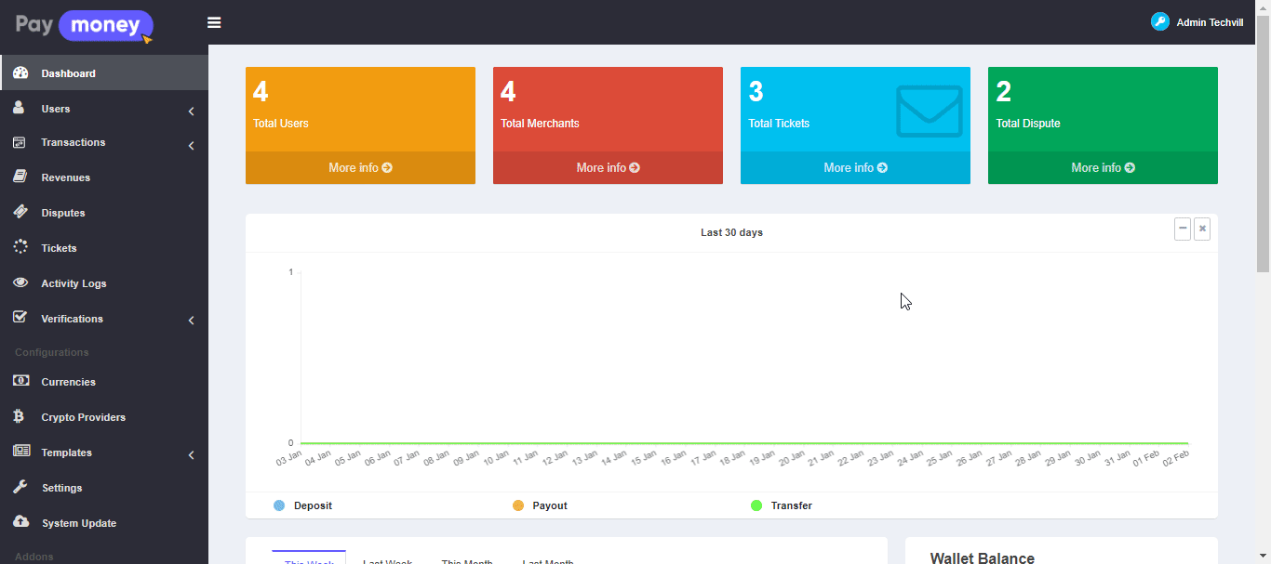Click More info under Total Users

point(360,168)
